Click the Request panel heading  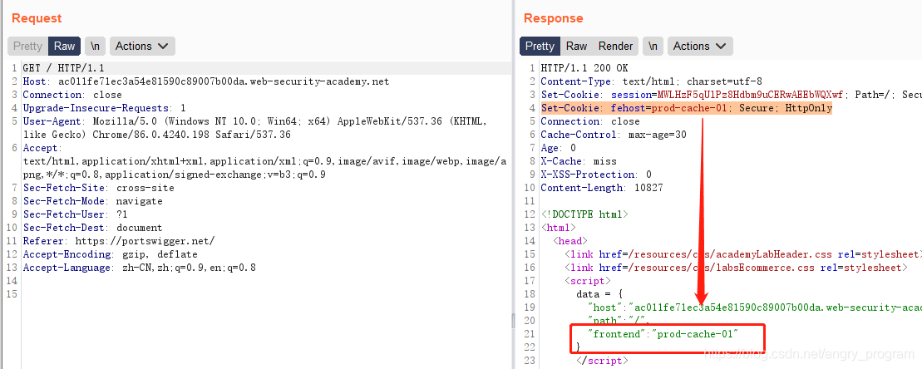(x=37, y=18)
